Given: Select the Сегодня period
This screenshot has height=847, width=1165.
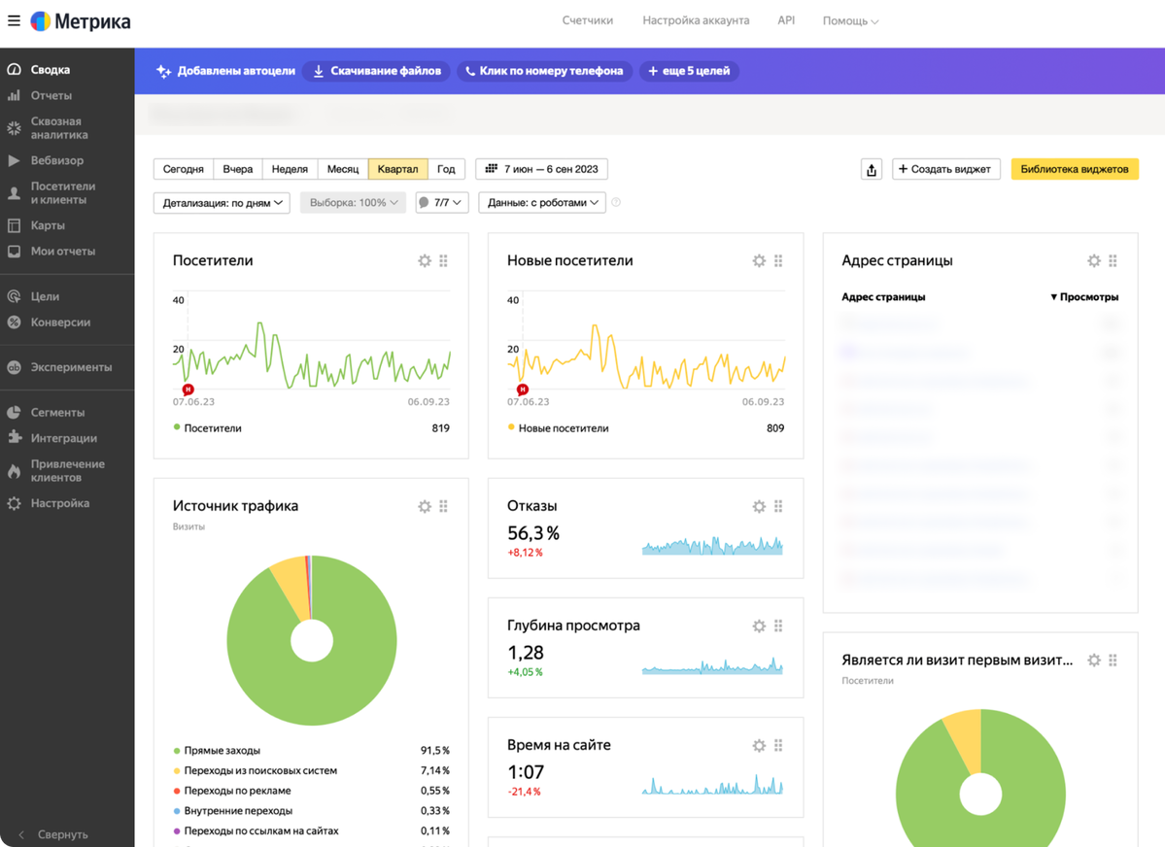Looking at the screenshot, I should [x=184, y=169].
